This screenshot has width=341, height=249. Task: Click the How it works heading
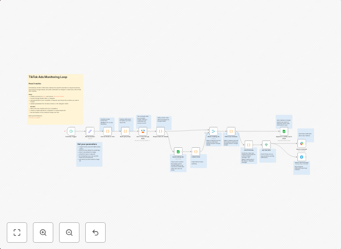coord(35,83)
